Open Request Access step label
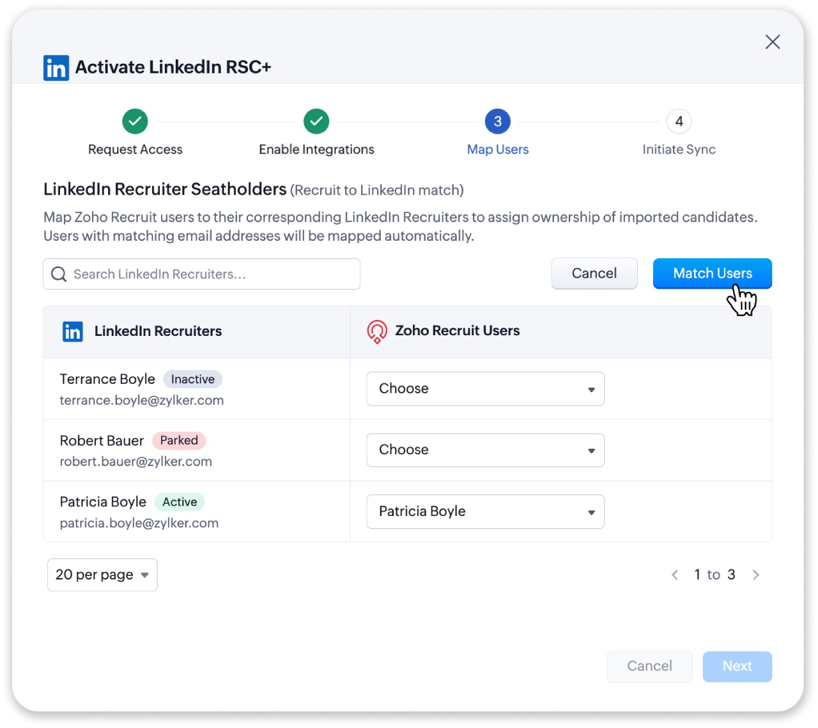818x728 pixels. (x=135, y=149)
